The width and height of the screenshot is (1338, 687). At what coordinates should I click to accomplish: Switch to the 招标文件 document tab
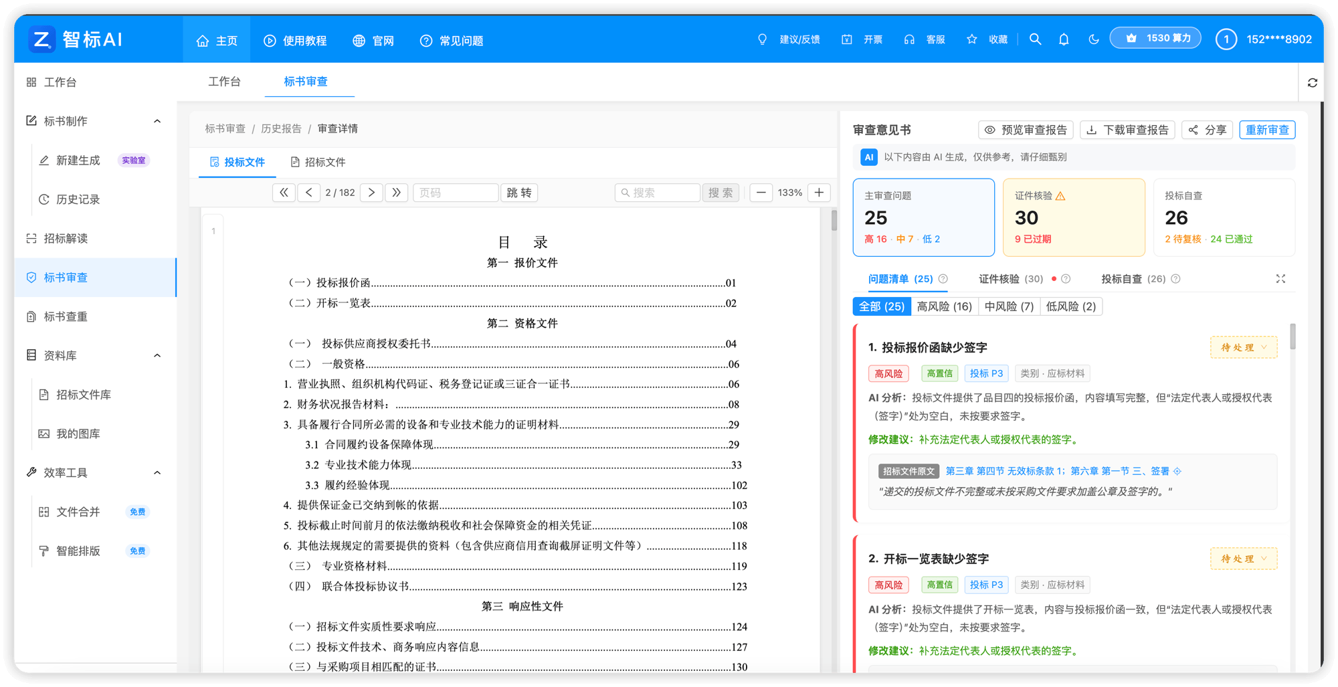point(318,162)
